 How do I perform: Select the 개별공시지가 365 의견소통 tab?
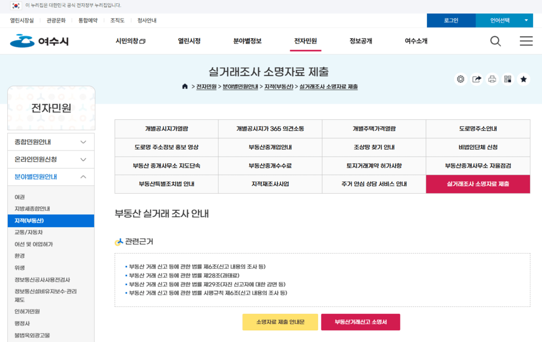click(x=270, y=129)
